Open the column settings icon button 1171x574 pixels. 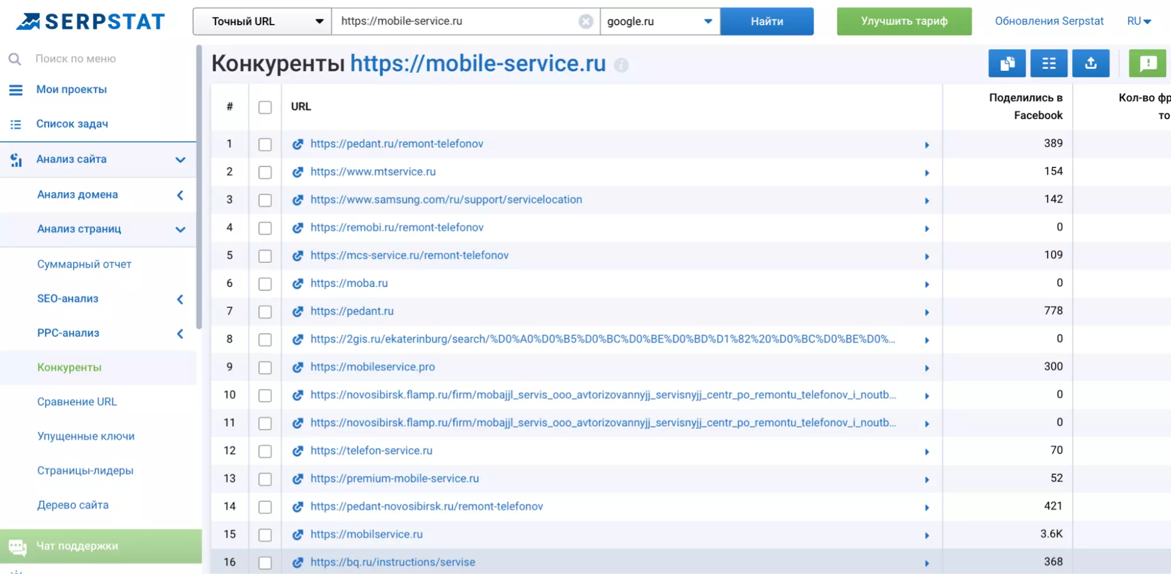1049,63
